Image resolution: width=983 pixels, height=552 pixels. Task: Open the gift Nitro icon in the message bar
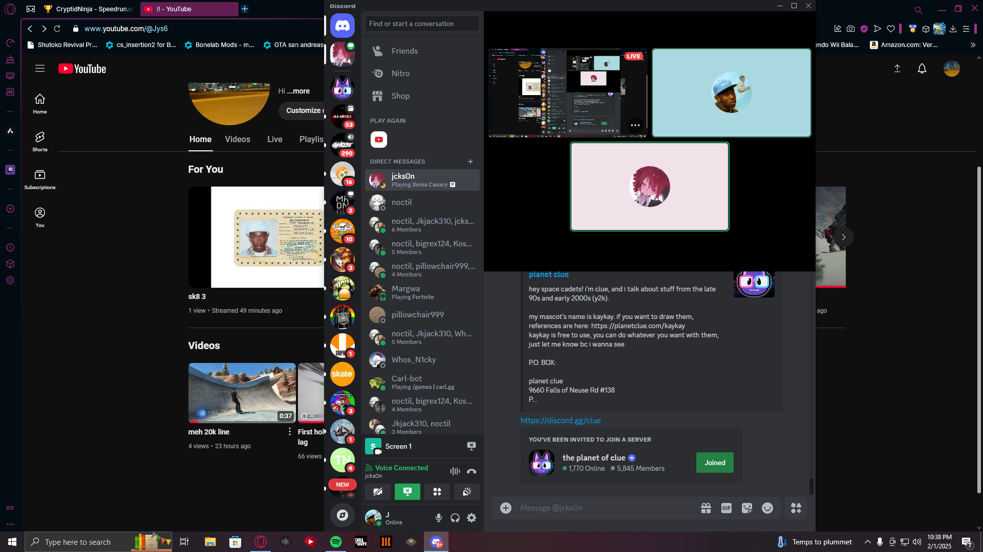click(x=706, y=508)
